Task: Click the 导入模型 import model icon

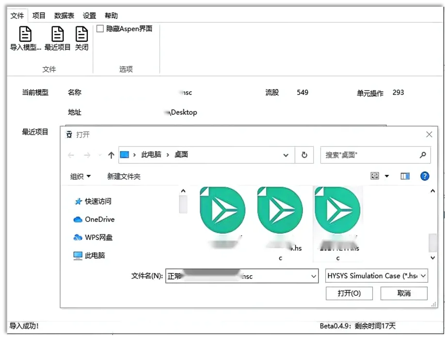Action: (x=25, y=34)
